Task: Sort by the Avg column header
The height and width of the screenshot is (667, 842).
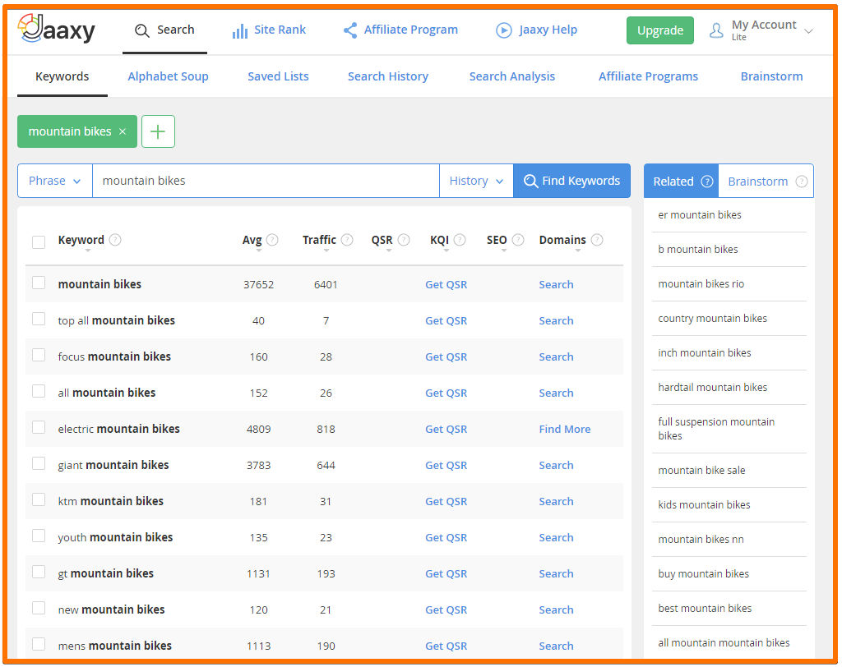Action: tap(252, 240)
